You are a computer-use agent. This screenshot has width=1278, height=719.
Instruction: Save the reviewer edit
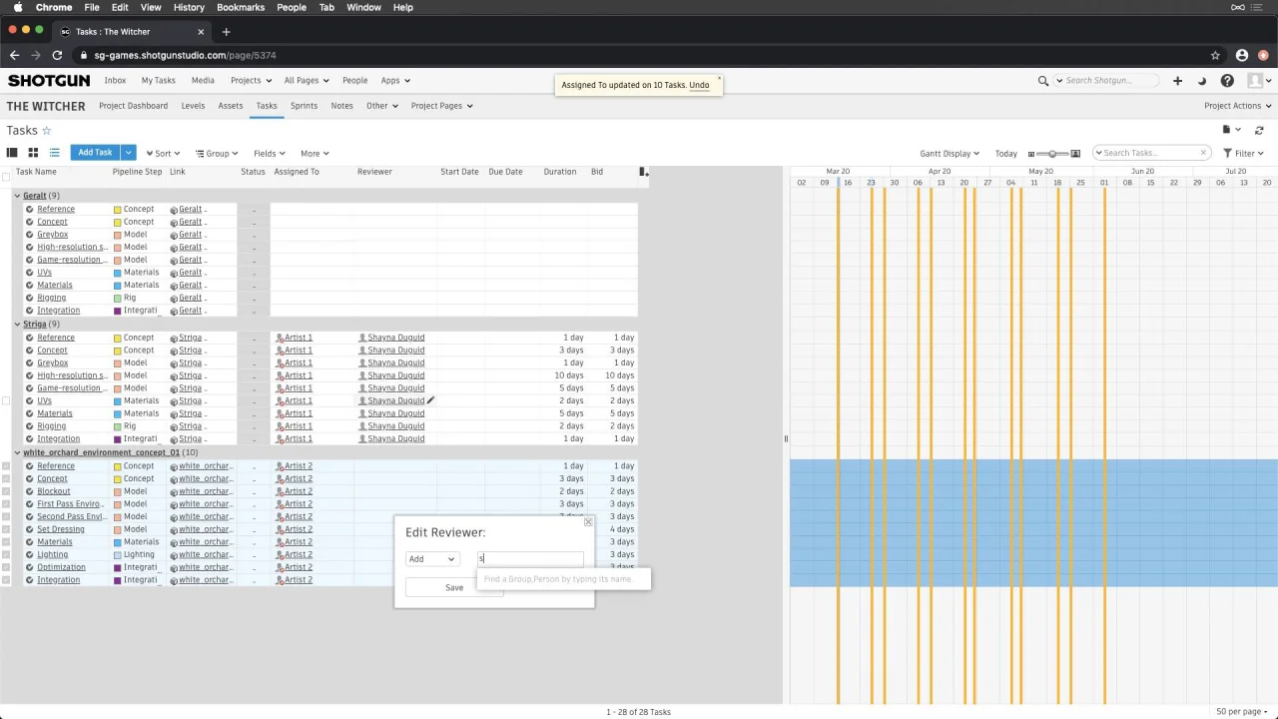click(454, 587)
